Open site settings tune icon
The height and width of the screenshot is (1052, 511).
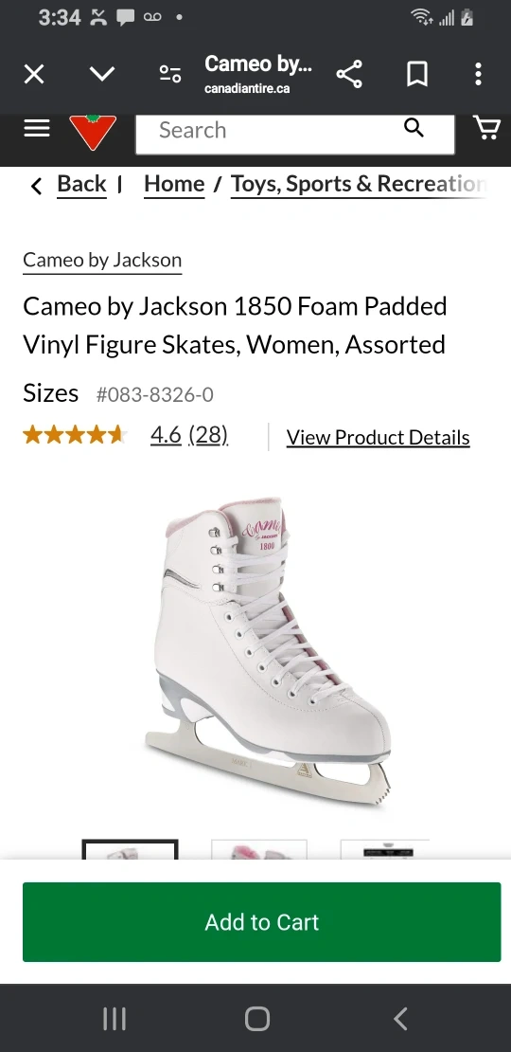[x=170, y=74]
